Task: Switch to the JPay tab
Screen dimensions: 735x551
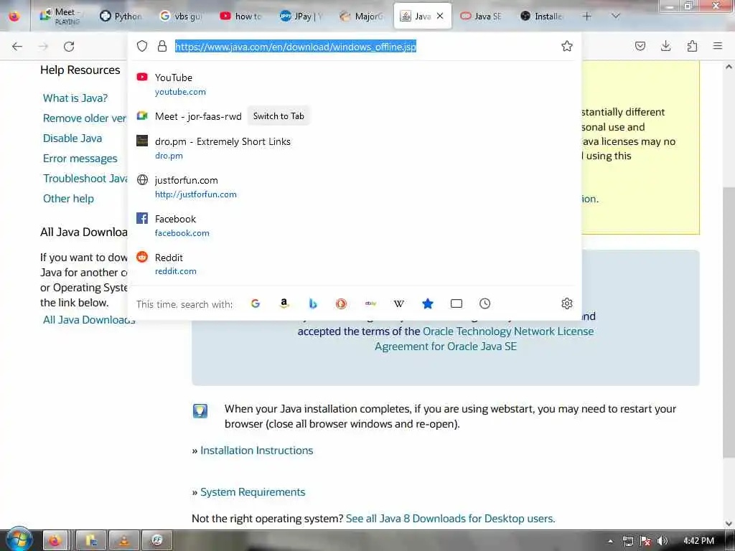Action: pyautogui.click(x=301, y=16)
